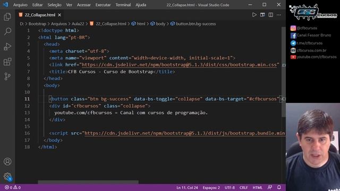Viewport: 340px width, 191px height.
Task: Open the Seleção menu
Action: point(54,5)
